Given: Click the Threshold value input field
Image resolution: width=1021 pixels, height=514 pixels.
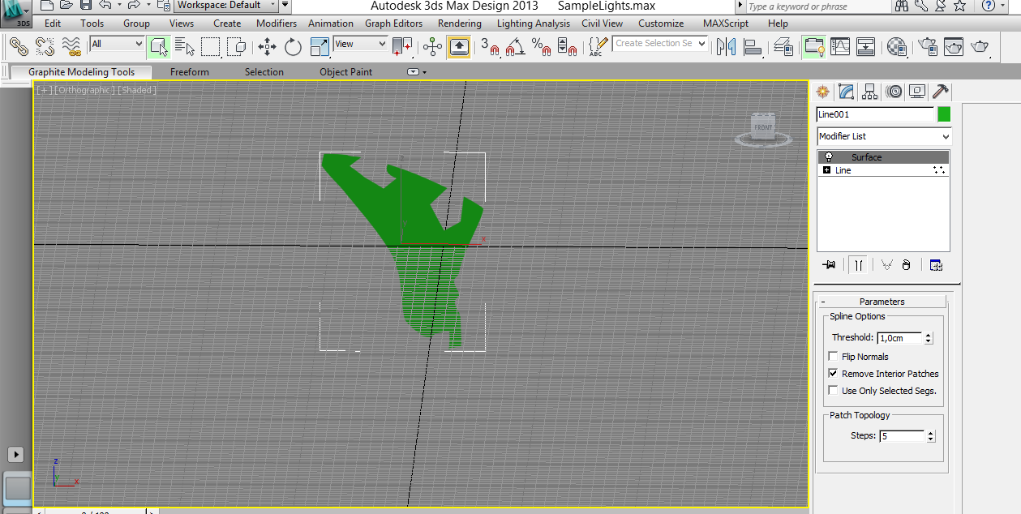Looking at the screenshot, I should point(900,338).
